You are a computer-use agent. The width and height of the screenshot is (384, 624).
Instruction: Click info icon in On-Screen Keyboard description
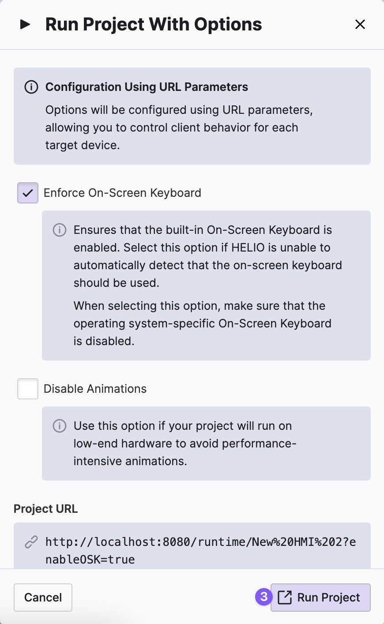(60, 230)
